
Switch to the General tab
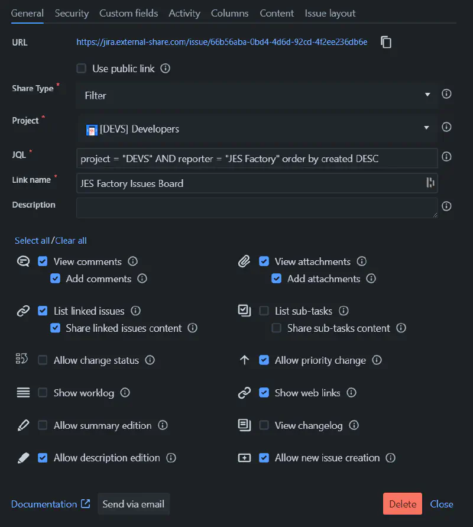[27, 14]
